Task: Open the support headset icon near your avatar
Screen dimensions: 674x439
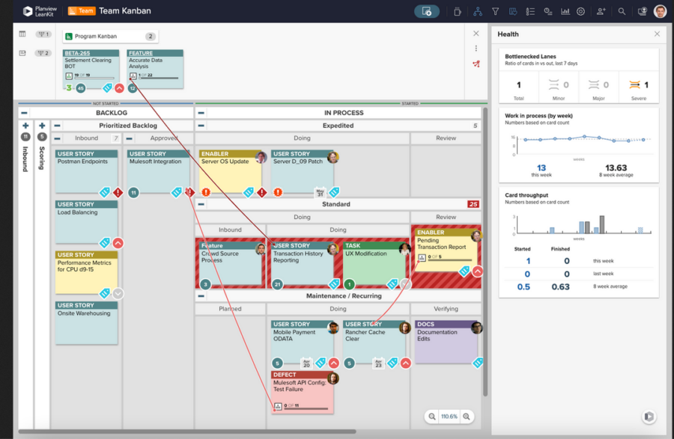Action: (642, 11)
